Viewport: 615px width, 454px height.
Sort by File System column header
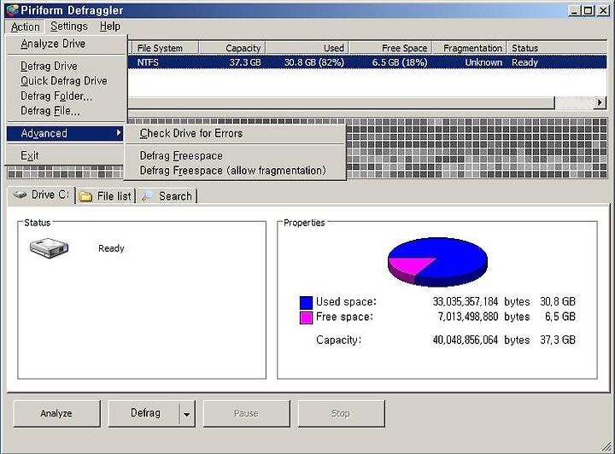click(164, 48)
